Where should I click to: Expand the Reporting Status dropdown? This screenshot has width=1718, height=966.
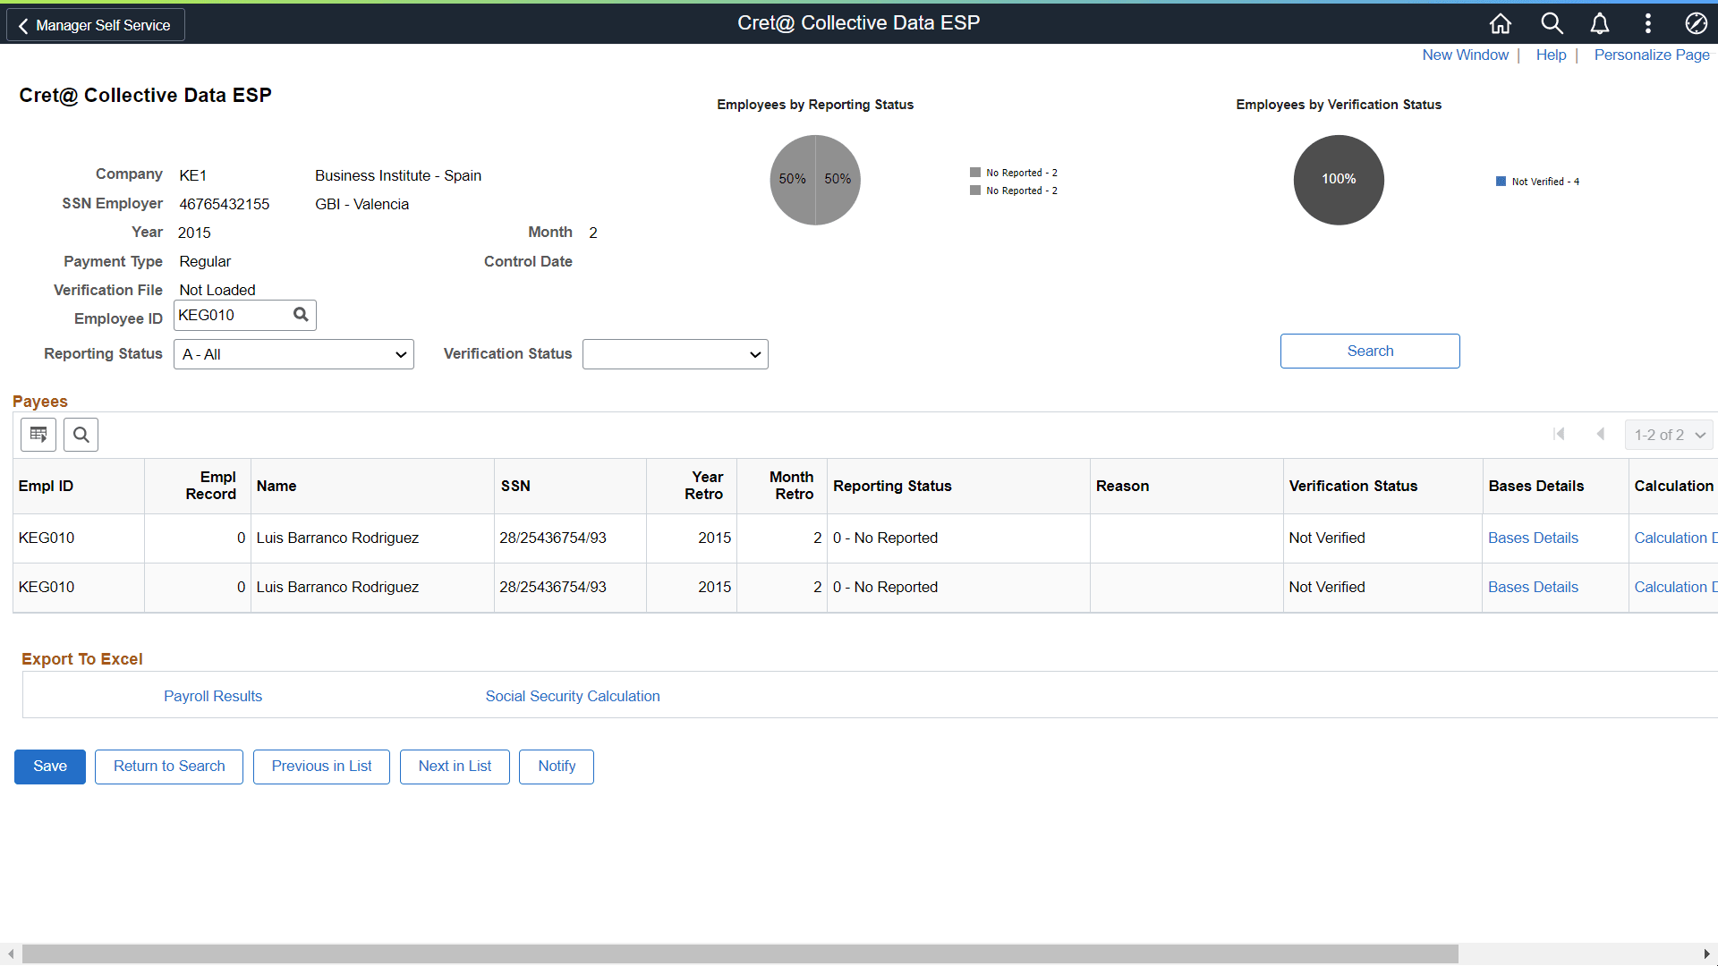[293, 354]
